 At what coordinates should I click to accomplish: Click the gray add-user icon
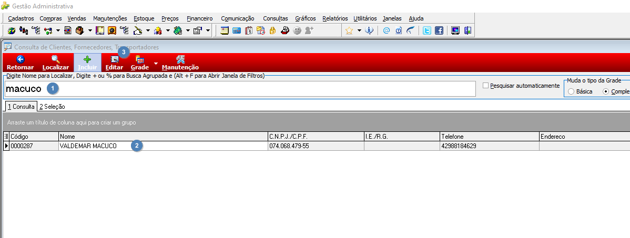pyautogui.click(x=309, y=30)
